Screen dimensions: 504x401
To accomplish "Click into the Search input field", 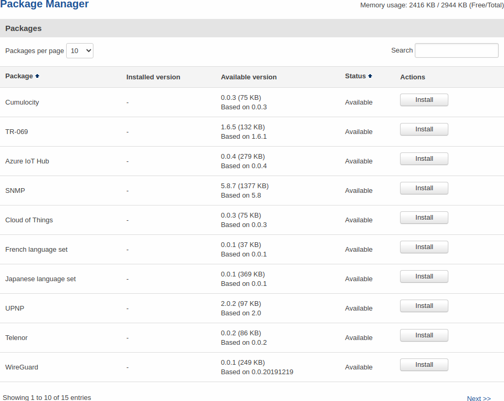I will tap(456, 50).
